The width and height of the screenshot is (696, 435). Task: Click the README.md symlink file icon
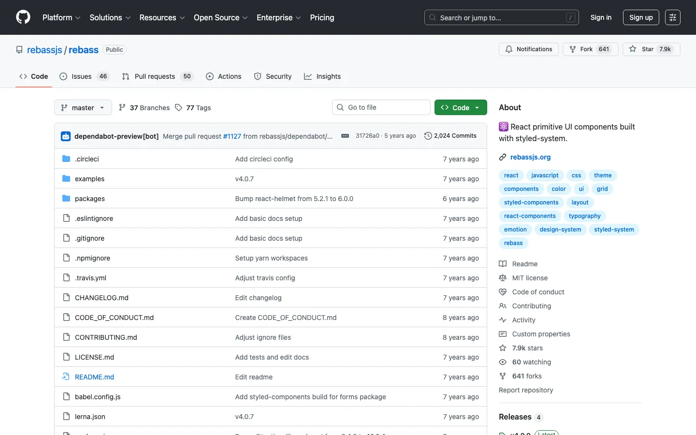[66, 377]
